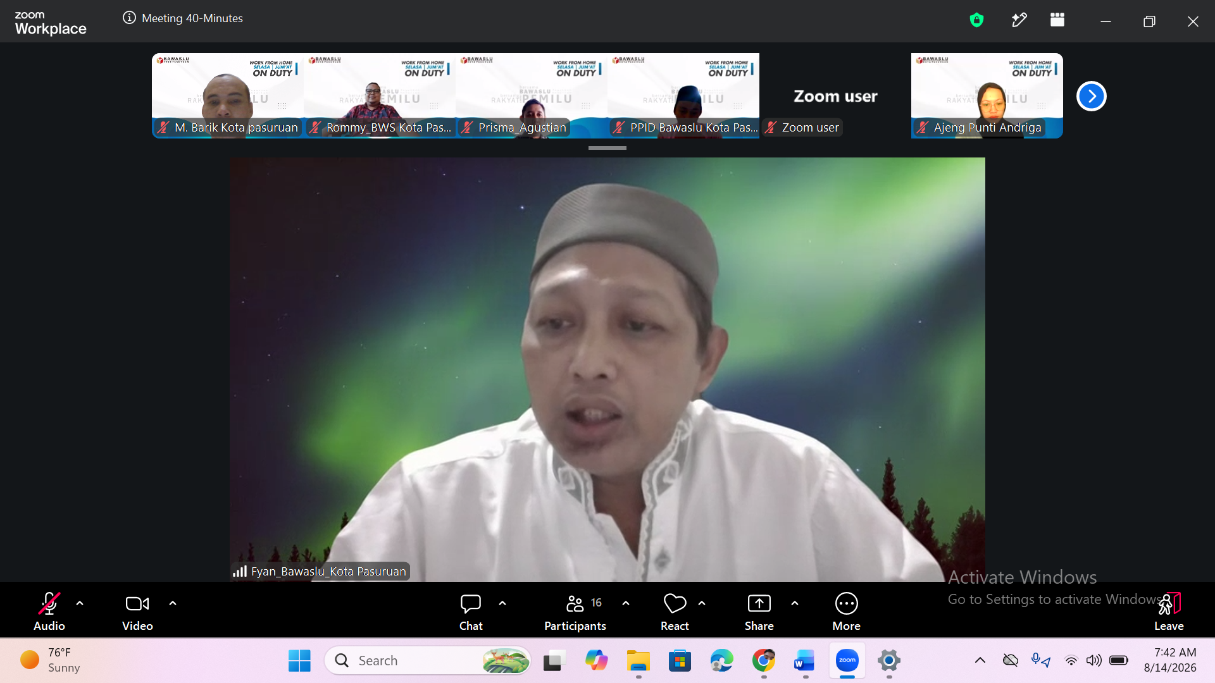Click the green encryption shield icon
The image size is (1215, 683).
click(x=976, y=20)
